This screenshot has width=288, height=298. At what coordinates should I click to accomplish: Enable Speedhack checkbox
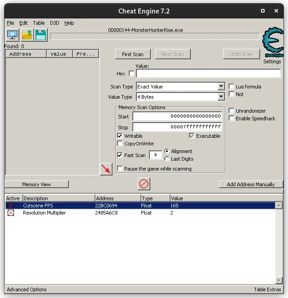click(231, 118)
